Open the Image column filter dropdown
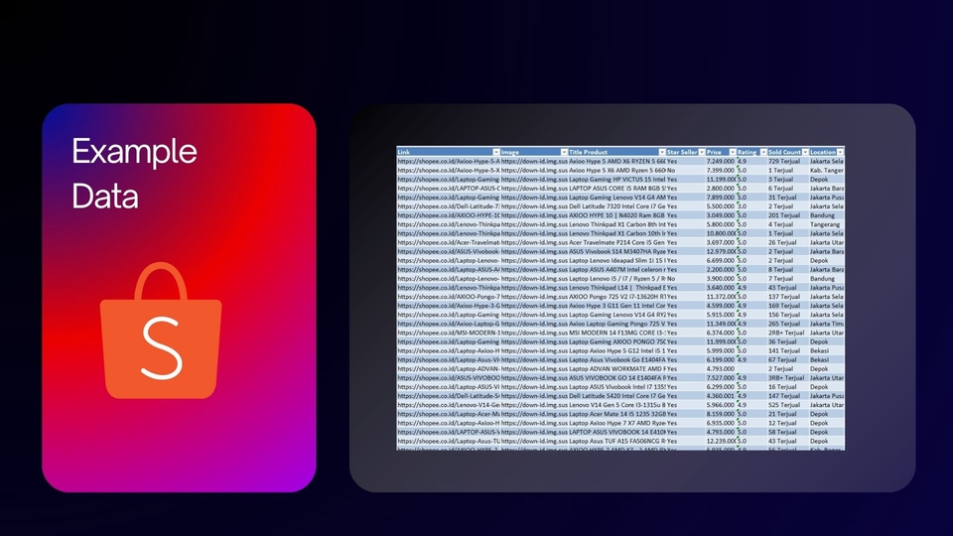 pos(563,152)
